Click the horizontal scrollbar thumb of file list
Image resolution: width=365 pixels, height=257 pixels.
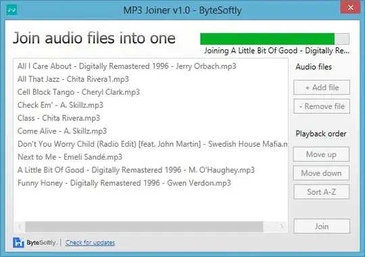(144, 227)
